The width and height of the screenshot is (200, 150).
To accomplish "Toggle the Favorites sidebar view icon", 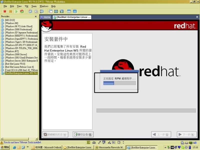I will pos(50,11).
